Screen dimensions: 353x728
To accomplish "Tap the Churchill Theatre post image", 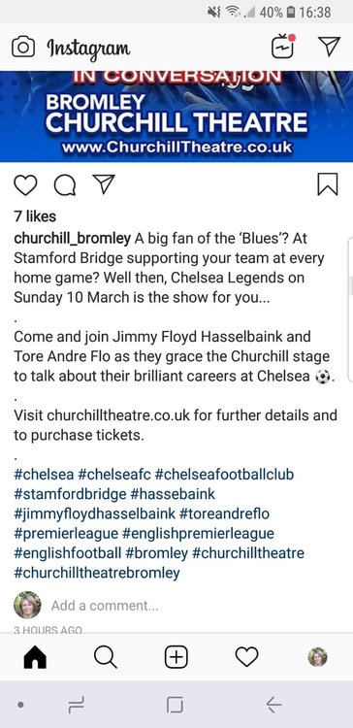I will [x=176, y=116].
